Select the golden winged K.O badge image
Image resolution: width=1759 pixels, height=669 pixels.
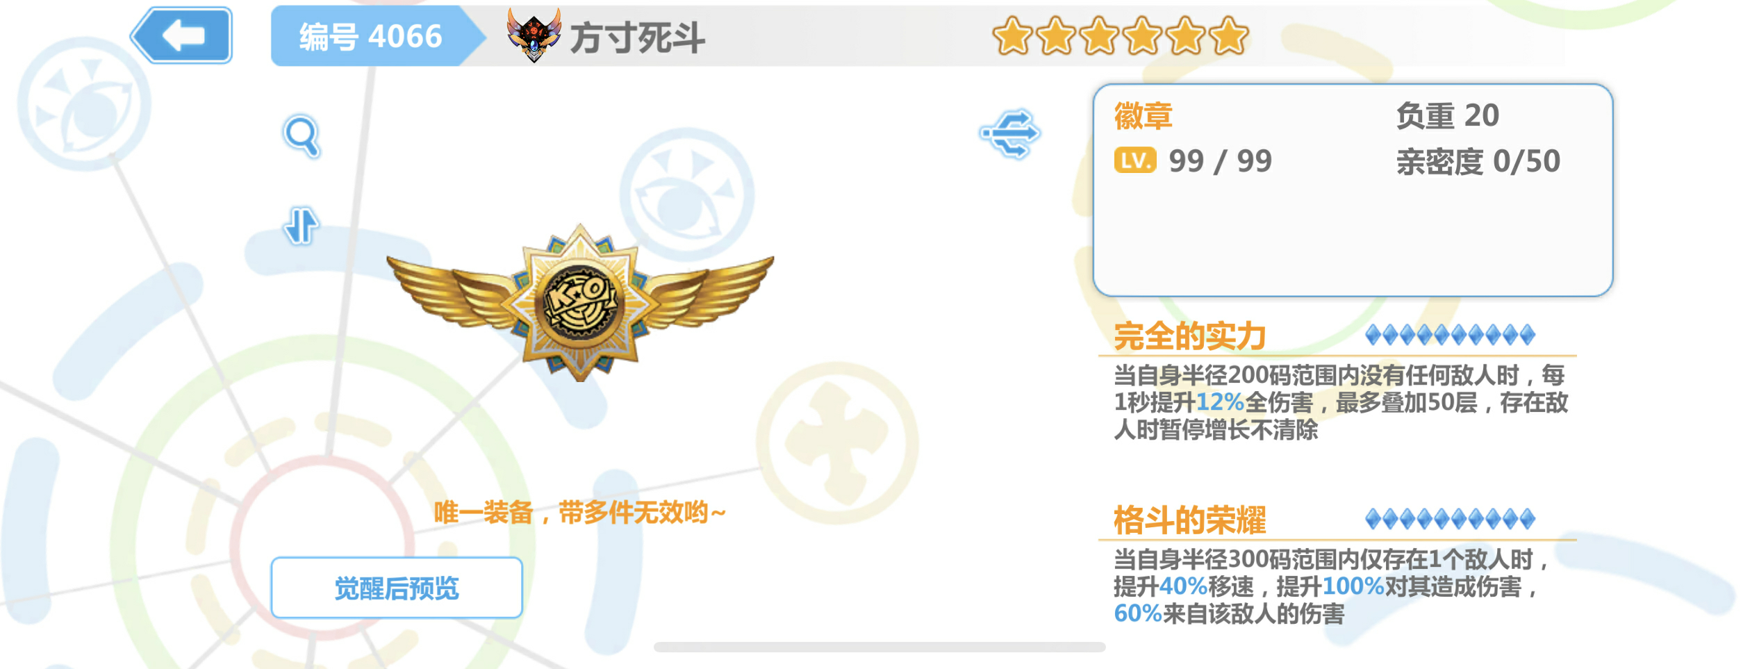580,303
